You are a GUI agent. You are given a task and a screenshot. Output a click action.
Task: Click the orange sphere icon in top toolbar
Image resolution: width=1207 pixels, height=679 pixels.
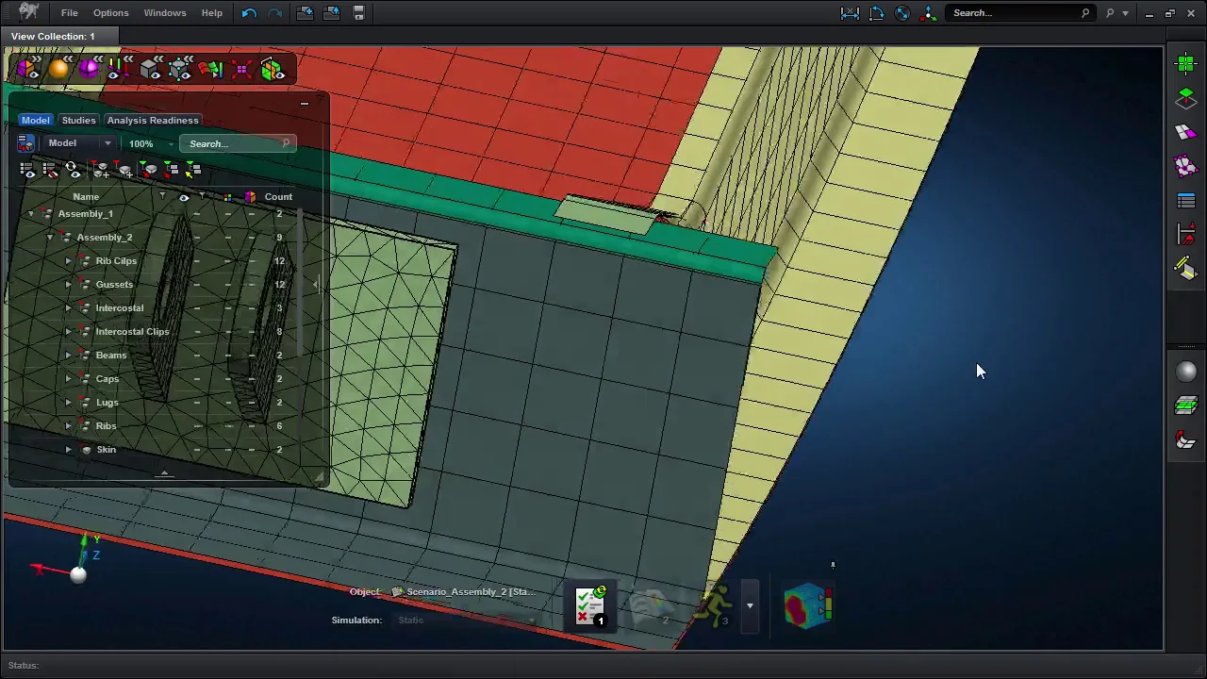pos(58,69)
